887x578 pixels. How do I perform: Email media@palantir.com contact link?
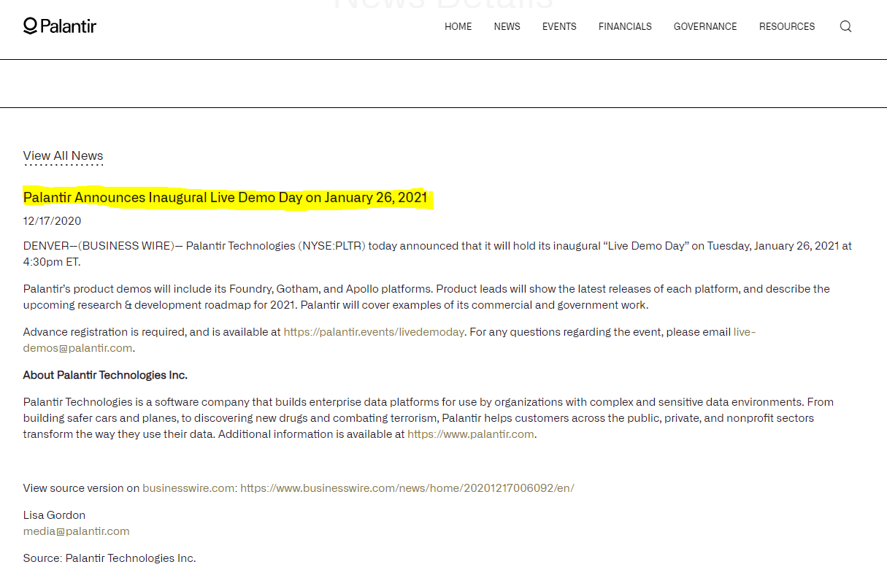[x=77, y=531]
